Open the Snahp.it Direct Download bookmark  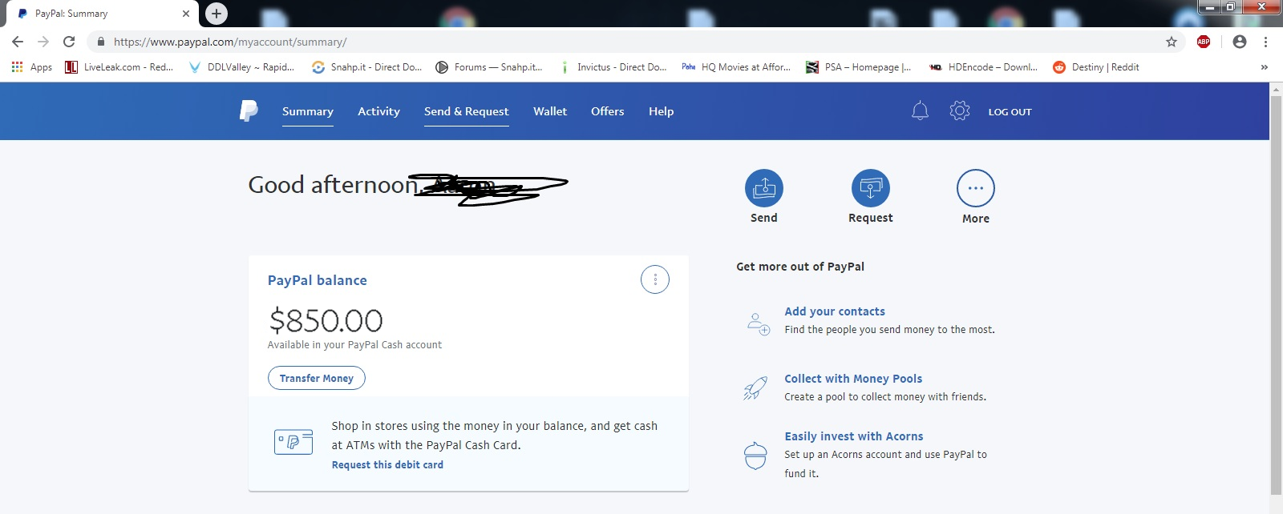pyautogui.click(x=366, y=67)
